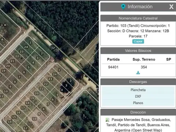Viewport: 176px width, 132px height.
Task: Click the 'Partido: 103 (Tandil)' text line
Action: 138,26
